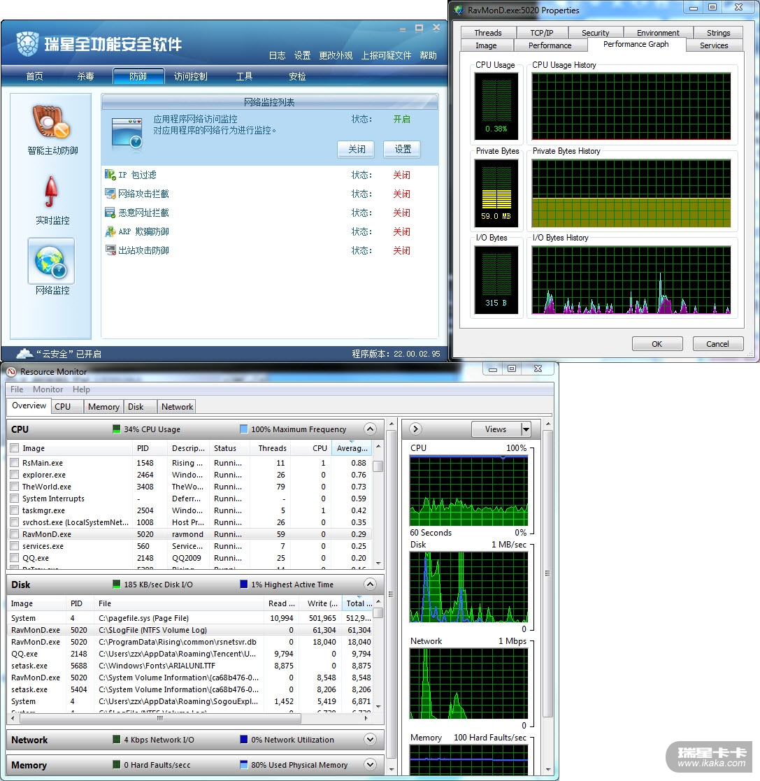Open the Views dropdown arrow

point(525,429)
